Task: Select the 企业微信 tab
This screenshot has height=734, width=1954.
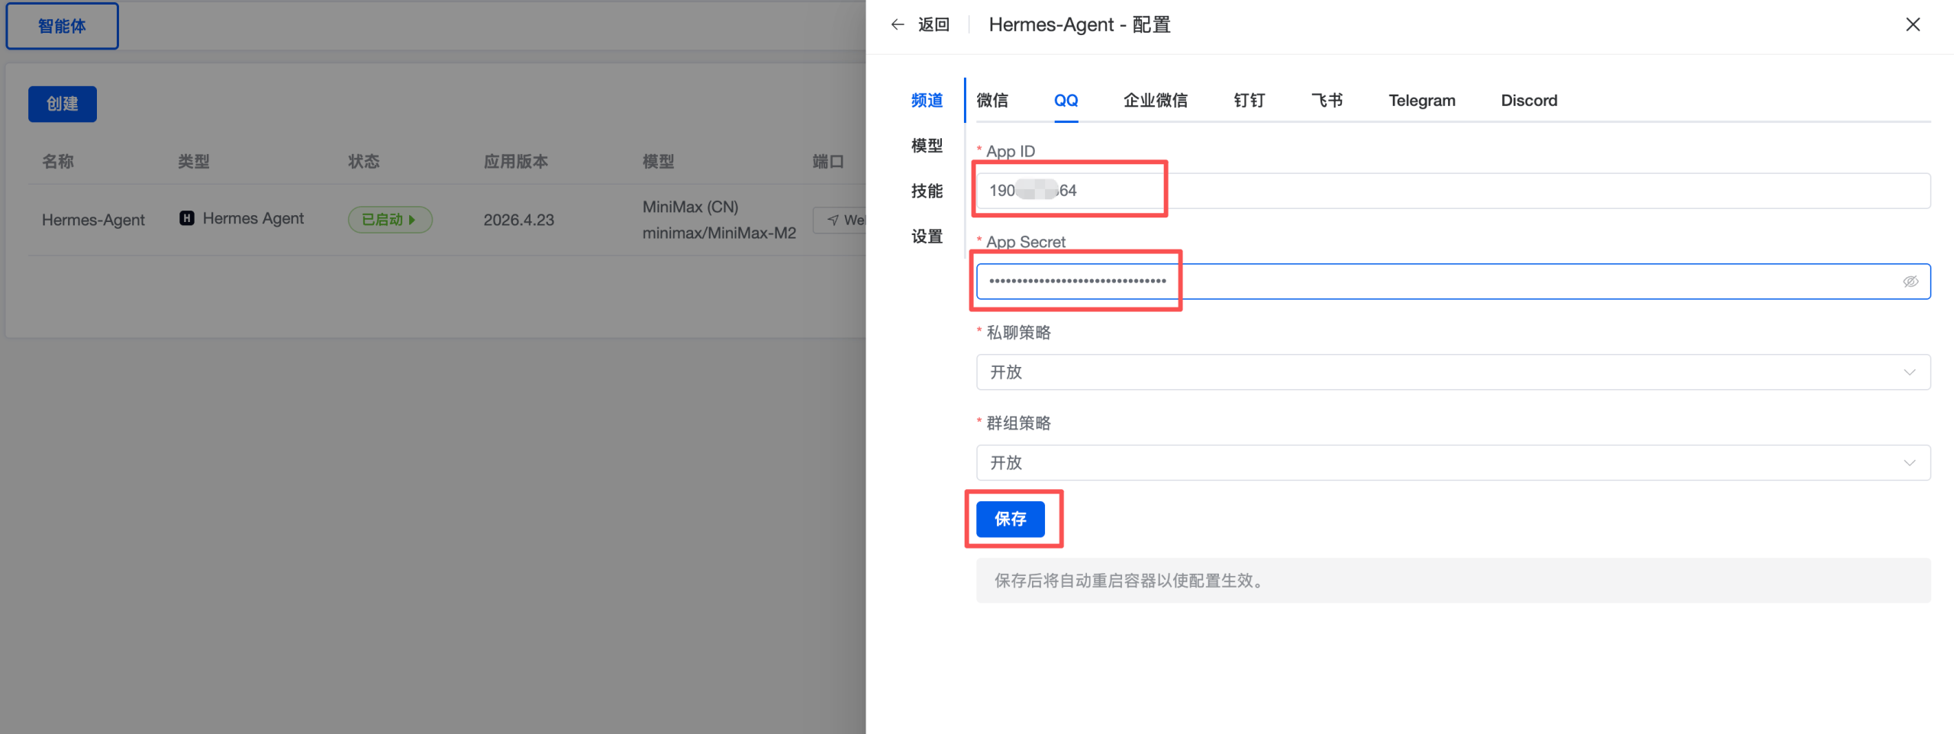Action: coord(1155,100)
